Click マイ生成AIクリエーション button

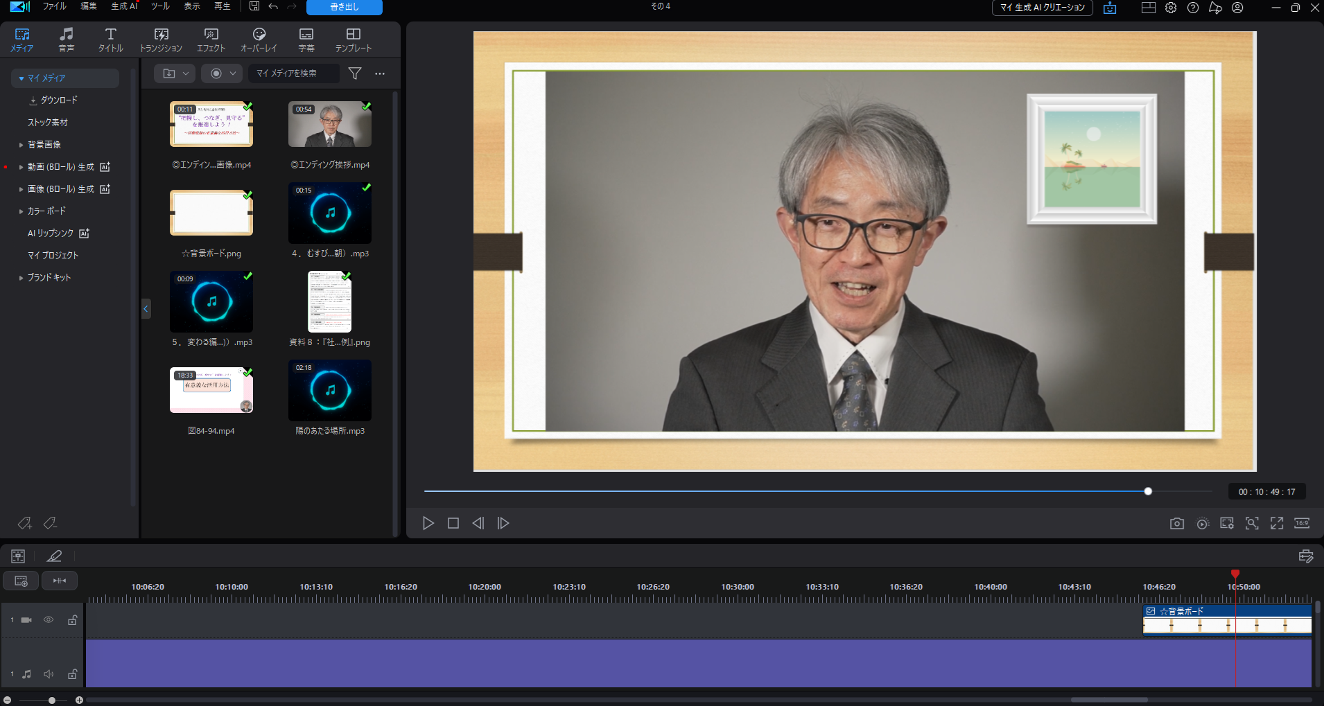[x=1042, y=8]
